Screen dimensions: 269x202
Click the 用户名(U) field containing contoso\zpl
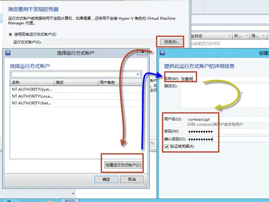point(228,119)
